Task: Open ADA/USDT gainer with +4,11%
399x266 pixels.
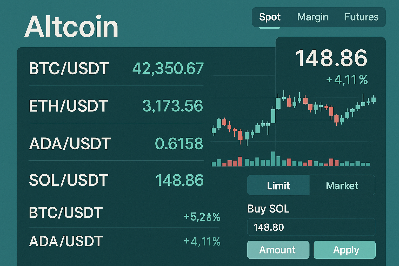Action: pyautogui.click(x=124, y=241)
